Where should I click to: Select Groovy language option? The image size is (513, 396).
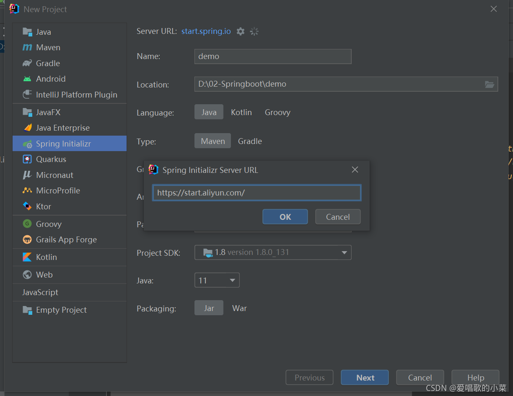click(x=277, y=112)
